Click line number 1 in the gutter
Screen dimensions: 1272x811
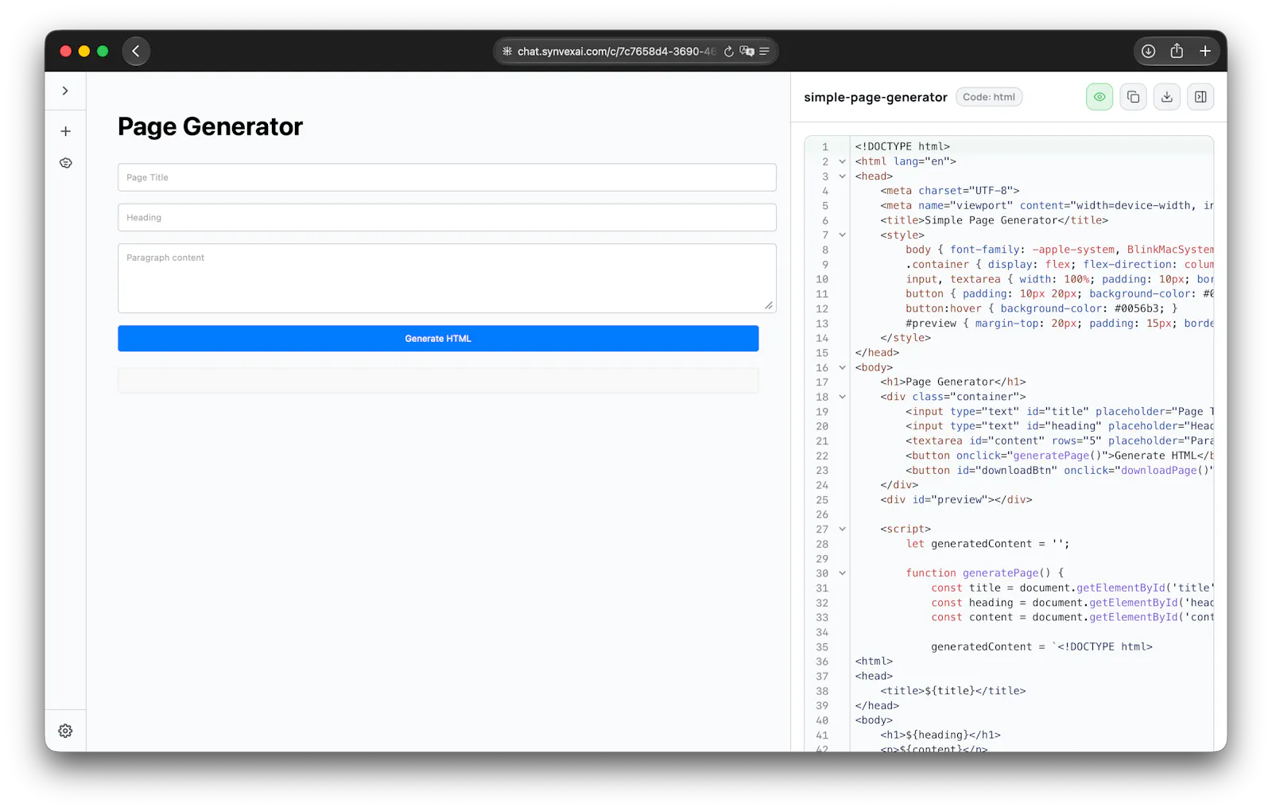[824, 147]
